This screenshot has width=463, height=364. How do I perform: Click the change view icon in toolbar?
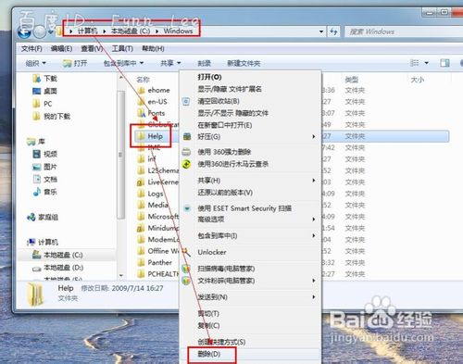click(414, 63)
